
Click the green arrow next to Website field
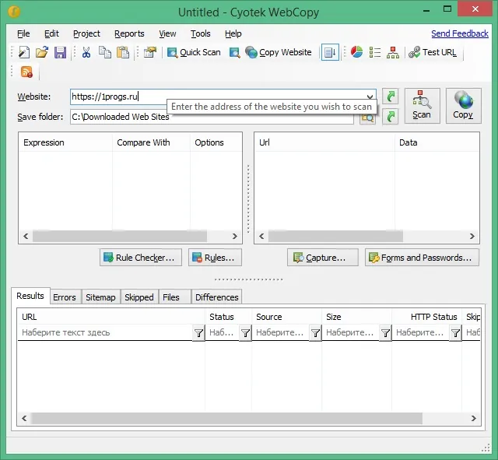click(390, 97)
